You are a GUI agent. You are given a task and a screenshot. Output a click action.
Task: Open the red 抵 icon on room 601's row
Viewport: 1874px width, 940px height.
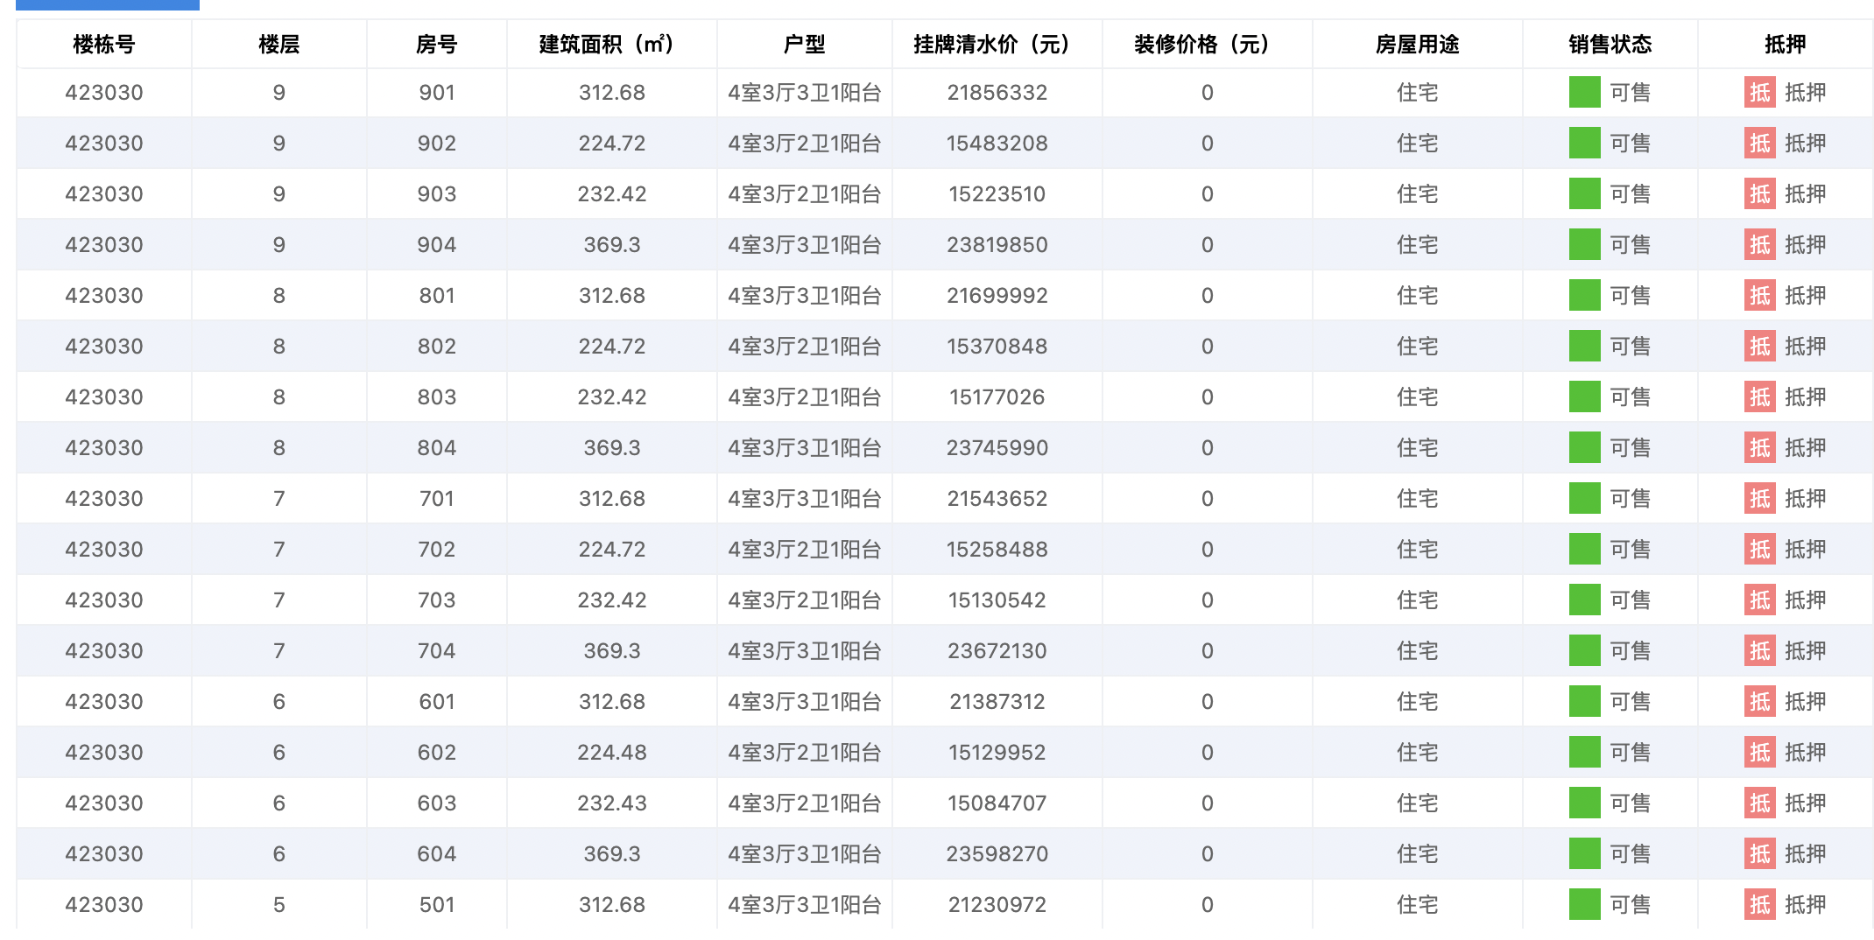click(x=1759, y=702)
